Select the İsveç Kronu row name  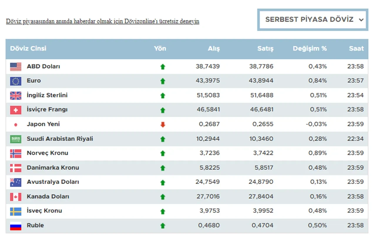(44, 211)
